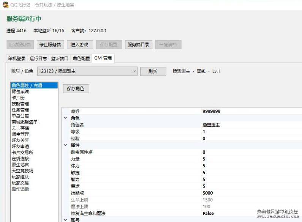Click the 隐盟盟主 · 离线 · Lv.1 status
Screen dimensions: 302x222
click(x=196, y=71)
